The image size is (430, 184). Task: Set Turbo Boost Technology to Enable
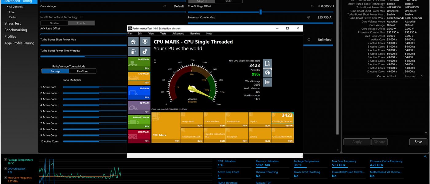point(81,23)
